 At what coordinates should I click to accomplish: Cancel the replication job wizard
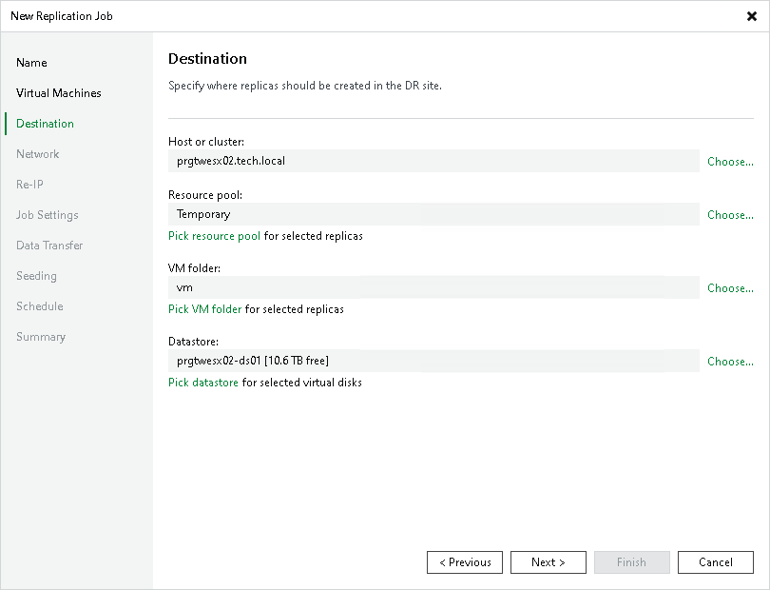[715, 561]
